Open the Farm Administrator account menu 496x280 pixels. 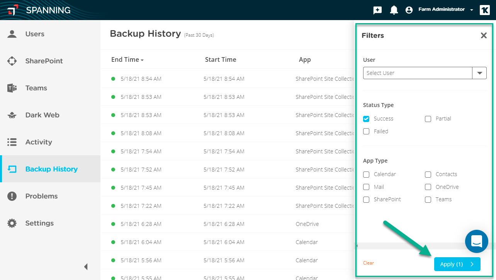click(x=441, y=10)
